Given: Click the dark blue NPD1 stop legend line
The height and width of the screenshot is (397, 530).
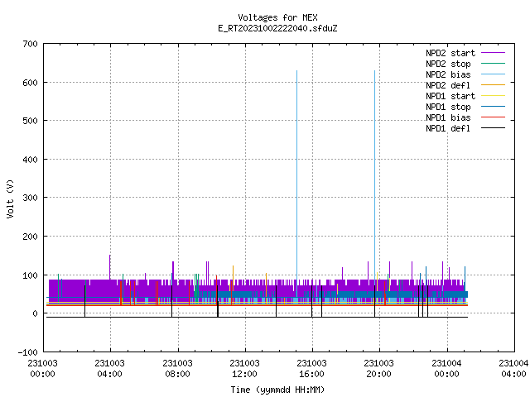Looking at the screenshot, I should [493, 107].
